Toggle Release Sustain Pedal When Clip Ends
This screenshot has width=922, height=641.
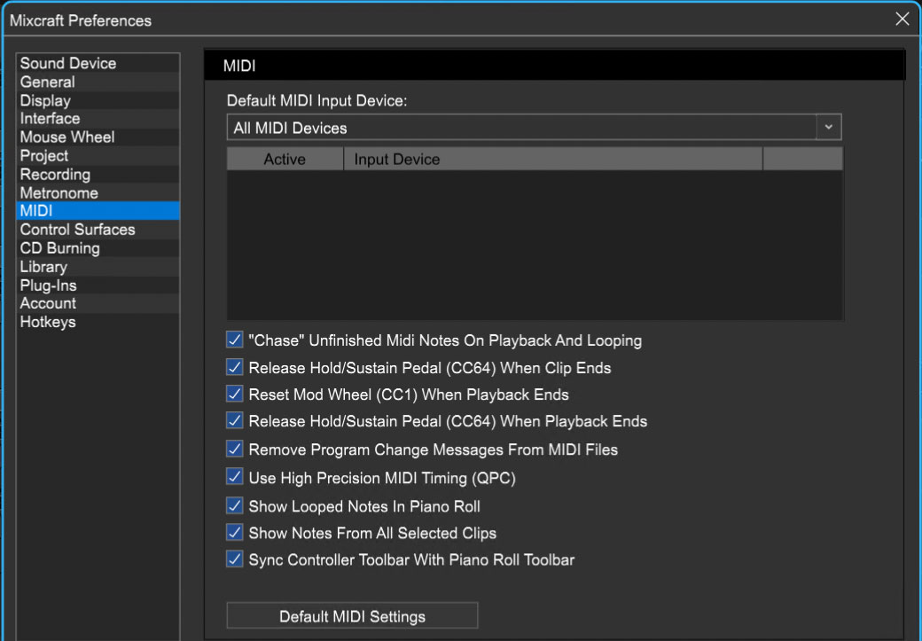click(235, 368)
